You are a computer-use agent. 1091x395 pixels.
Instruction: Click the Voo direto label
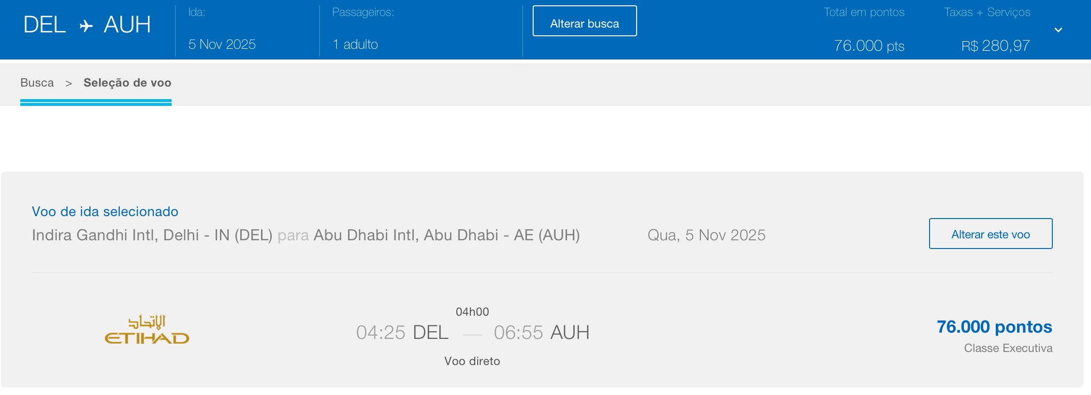tap(472, 361)
